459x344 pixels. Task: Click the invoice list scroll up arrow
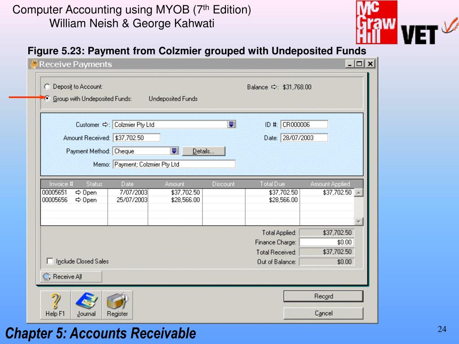click(x=359, y=193)
